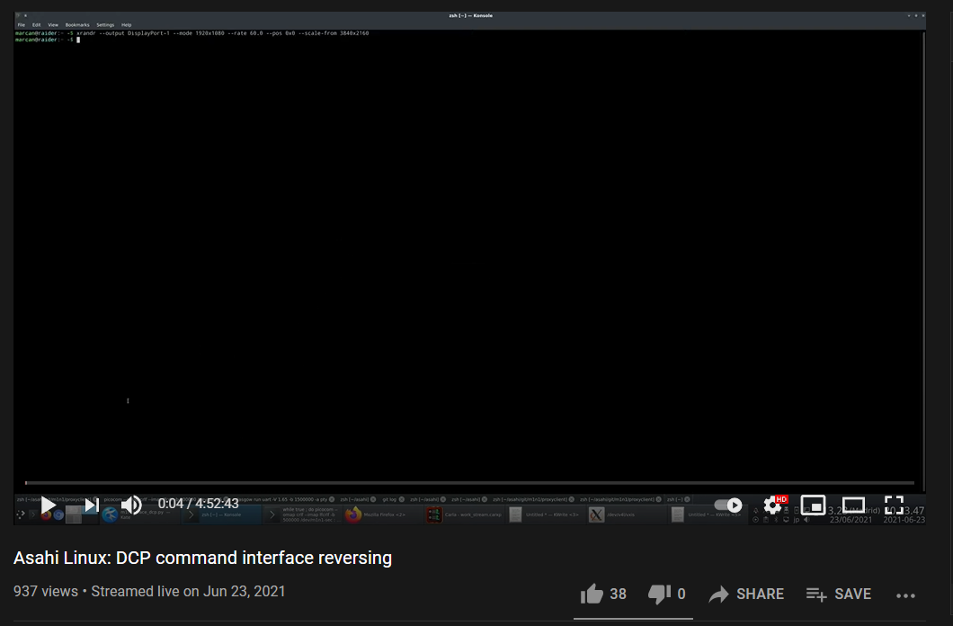Image resolution: width=953 pixels, height=626 pixels.
Task: Open Help menu in Konsole window
Action: [x=127, y=25]
